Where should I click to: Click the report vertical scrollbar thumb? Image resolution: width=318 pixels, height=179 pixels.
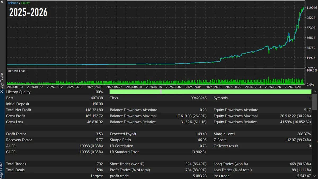pyautogui.click(x=315, y=102)
